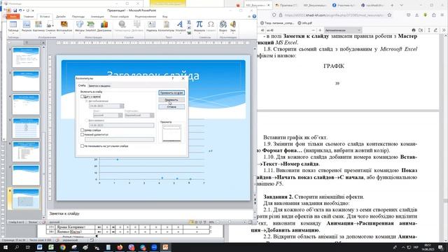Open the Язык language dropdown in dialog
This screenshot has width=448, height=252.
120,115
